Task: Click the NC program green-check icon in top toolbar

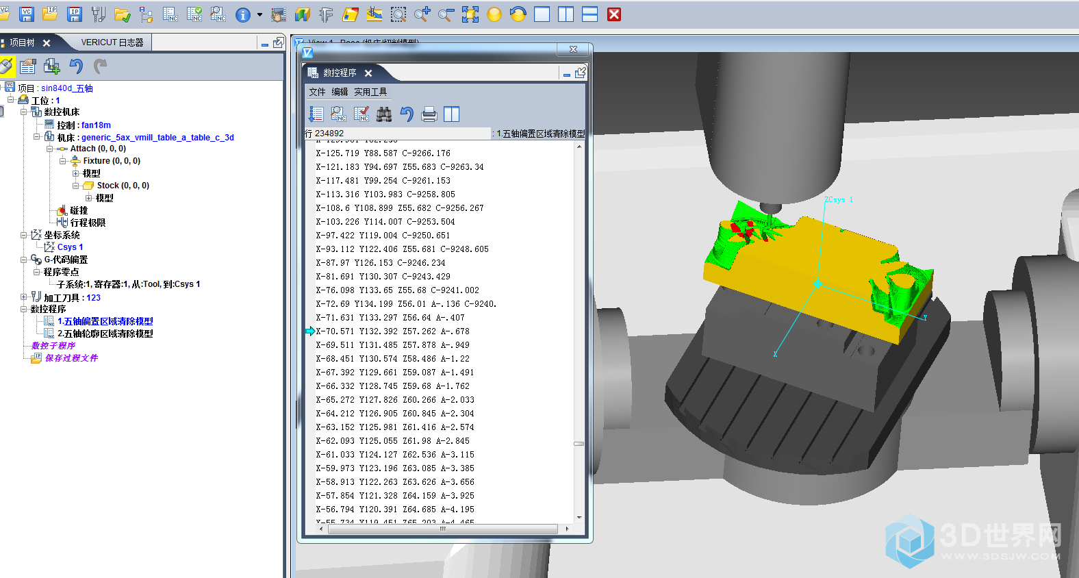Action: tap(194, 14)
